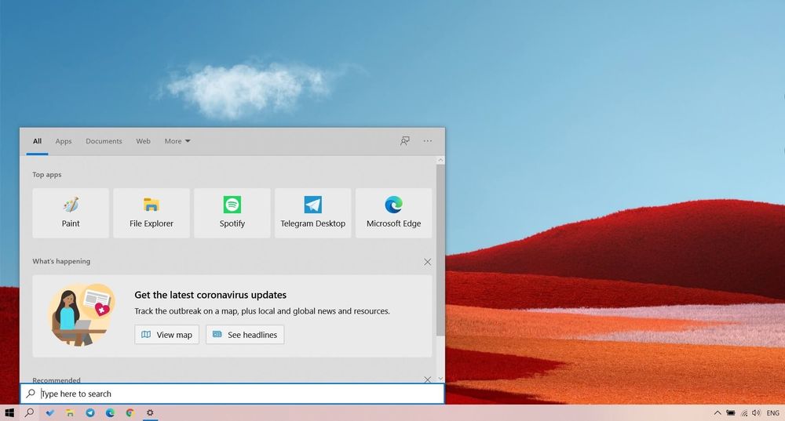Launch File Explorer from Top apps
This screenshot has width=785, height=421.
pyautogui.click(x=152, y=213)
